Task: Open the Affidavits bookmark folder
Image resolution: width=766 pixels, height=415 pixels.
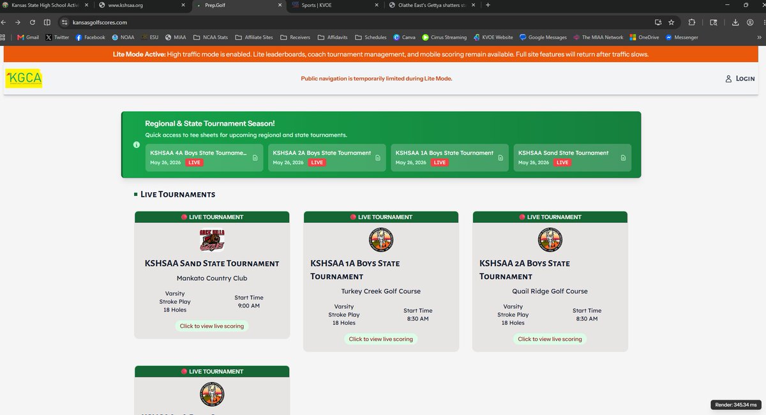Action: pos(333,37)
